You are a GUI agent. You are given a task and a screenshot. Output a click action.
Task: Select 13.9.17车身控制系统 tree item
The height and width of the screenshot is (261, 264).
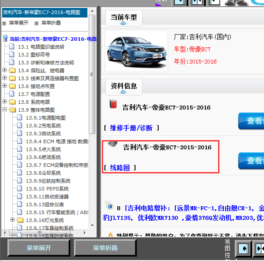tap(50, 228)
